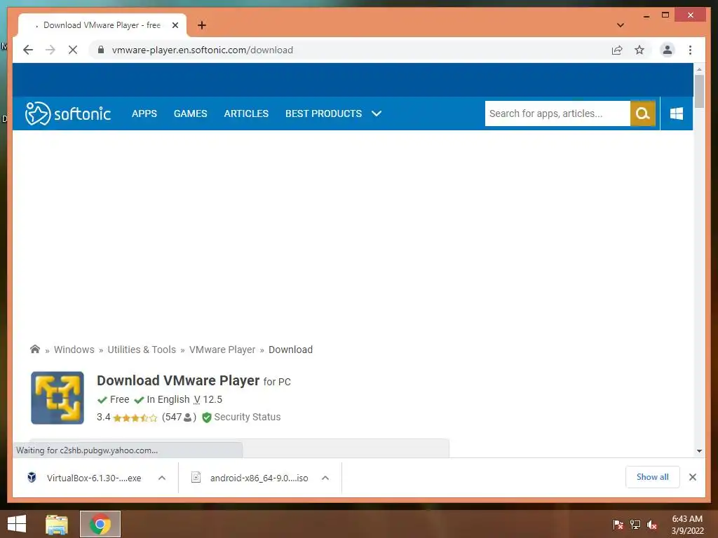Screen dimensions: 718x538
Task: Click the Softonic logo
Action: pos(68,113)
